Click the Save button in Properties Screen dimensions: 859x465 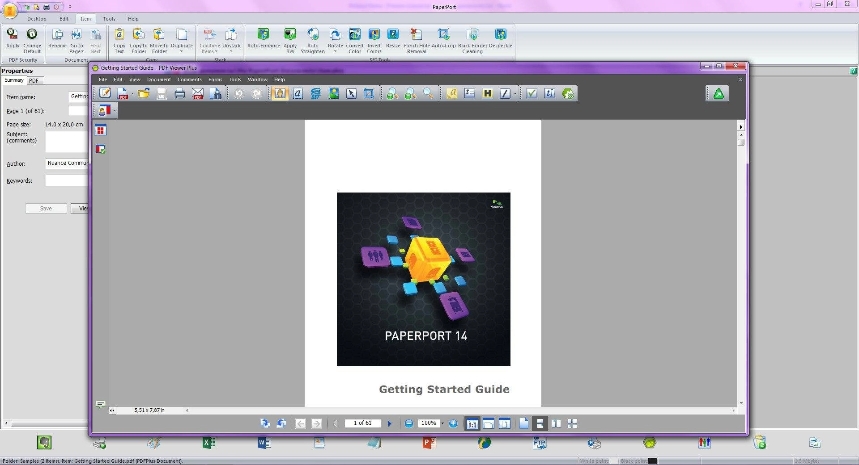(46, 209)
